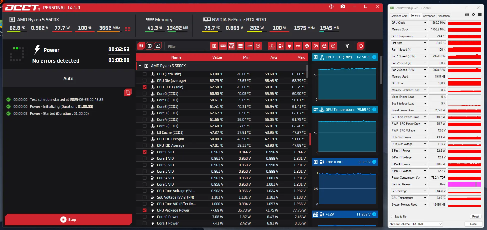The width and height of the screenshot is (487, 230).
Task: Switch to the compact list view icon
Action: pos(141,46)
